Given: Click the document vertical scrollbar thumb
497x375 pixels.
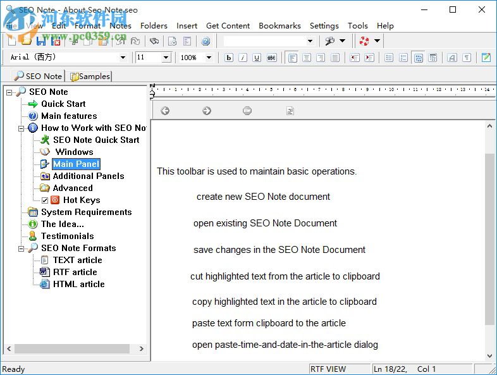Looking at the screenshot, I should (x=489, y=238).
